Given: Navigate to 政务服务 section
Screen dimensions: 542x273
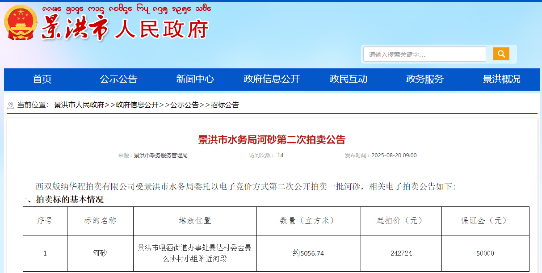Looking at the screenshot, I should coord(424,79).
